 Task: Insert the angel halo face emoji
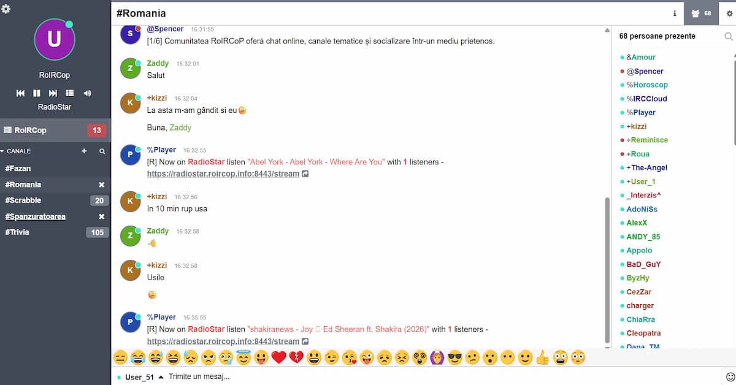[244, 357]
